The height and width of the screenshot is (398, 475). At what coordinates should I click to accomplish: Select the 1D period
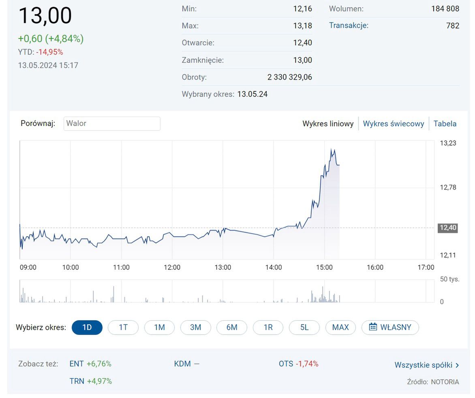click(x=87, y=327)
